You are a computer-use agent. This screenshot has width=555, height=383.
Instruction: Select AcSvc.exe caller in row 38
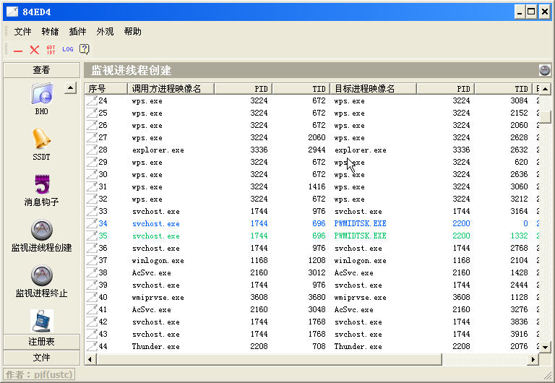tap(152, 272)
